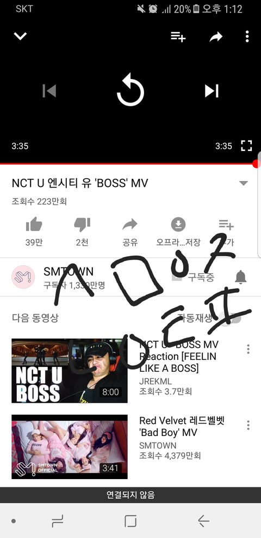Tap the add to playlist icon in player header
This screenshot has width=261, height=538.
point(178,37)
